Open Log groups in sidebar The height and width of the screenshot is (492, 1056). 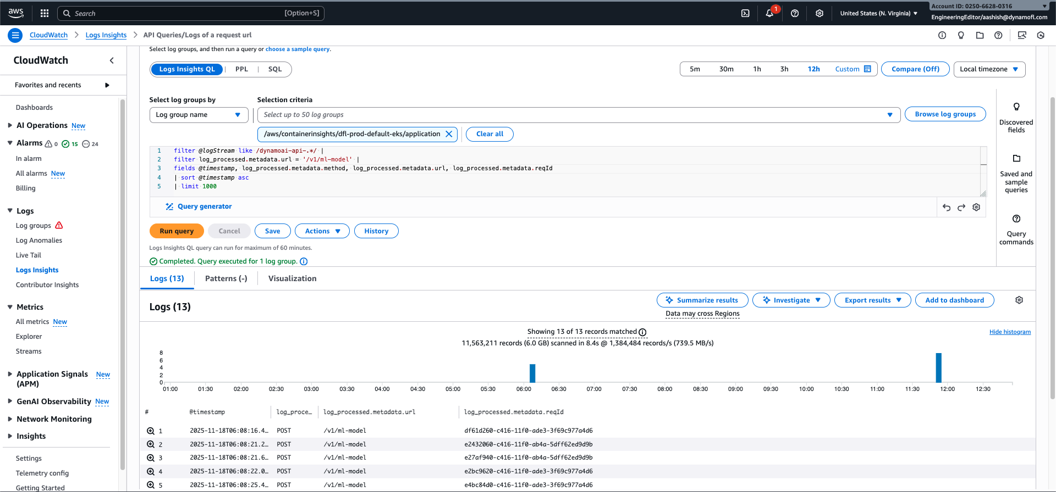pos(33,226)
